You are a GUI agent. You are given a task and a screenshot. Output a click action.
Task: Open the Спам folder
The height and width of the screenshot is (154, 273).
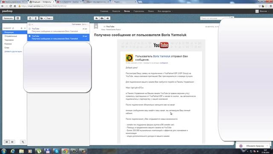(7, 47)
